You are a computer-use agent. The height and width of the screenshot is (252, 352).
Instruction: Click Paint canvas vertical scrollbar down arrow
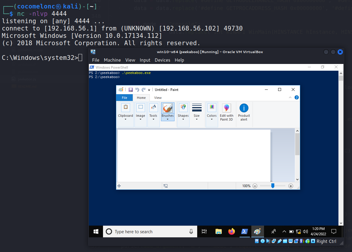(x=297, y=180)
